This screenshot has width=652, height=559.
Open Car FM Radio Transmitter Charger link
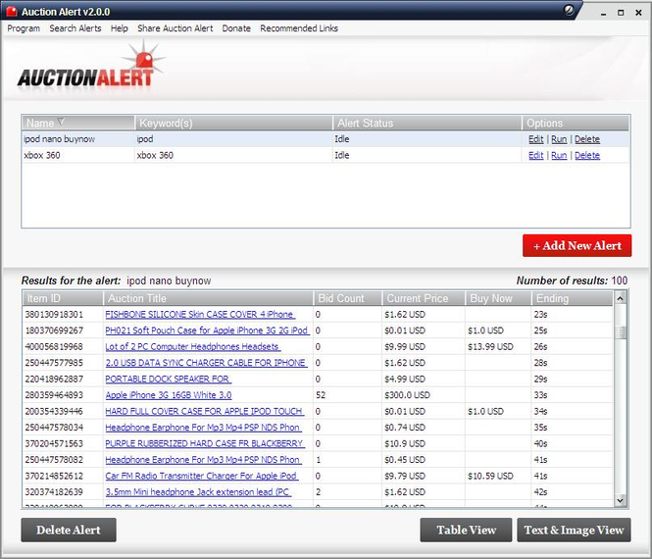(x=202, y=476)
